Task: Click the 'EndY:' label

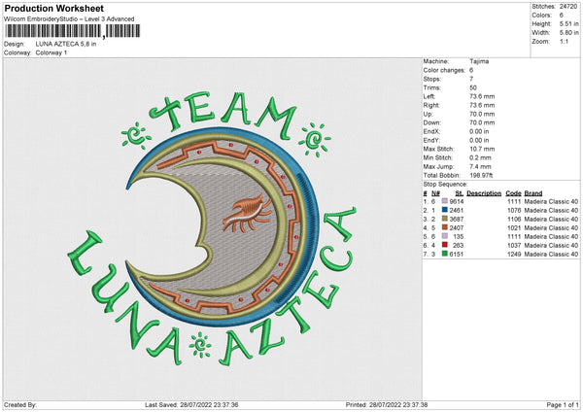Action: (x=431, y=140)
